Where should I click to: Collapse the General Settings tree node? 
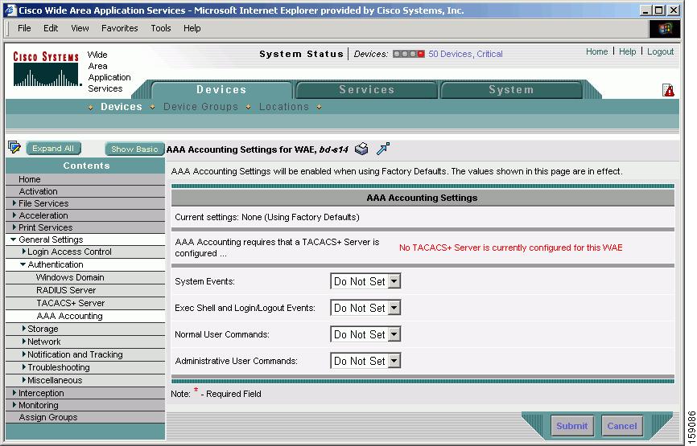14,239
